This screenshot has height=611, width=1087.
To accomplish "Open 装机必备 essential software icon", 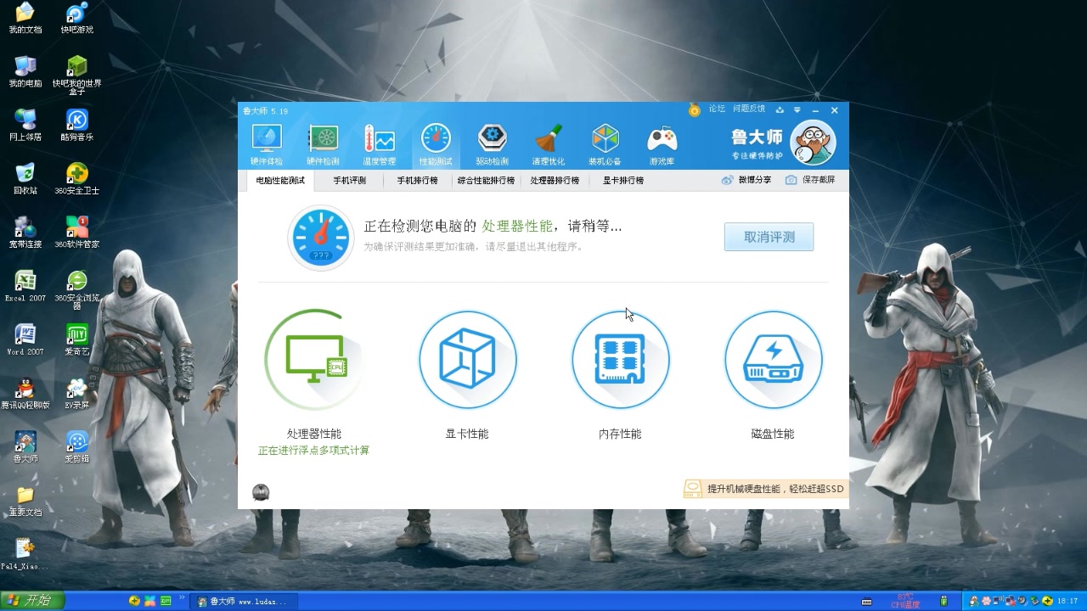I will pyautogui.click(x=605, y=144).
